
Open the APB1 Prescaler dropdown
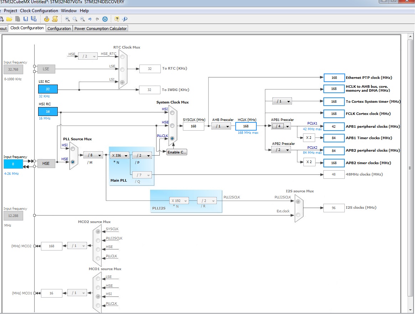281,126
